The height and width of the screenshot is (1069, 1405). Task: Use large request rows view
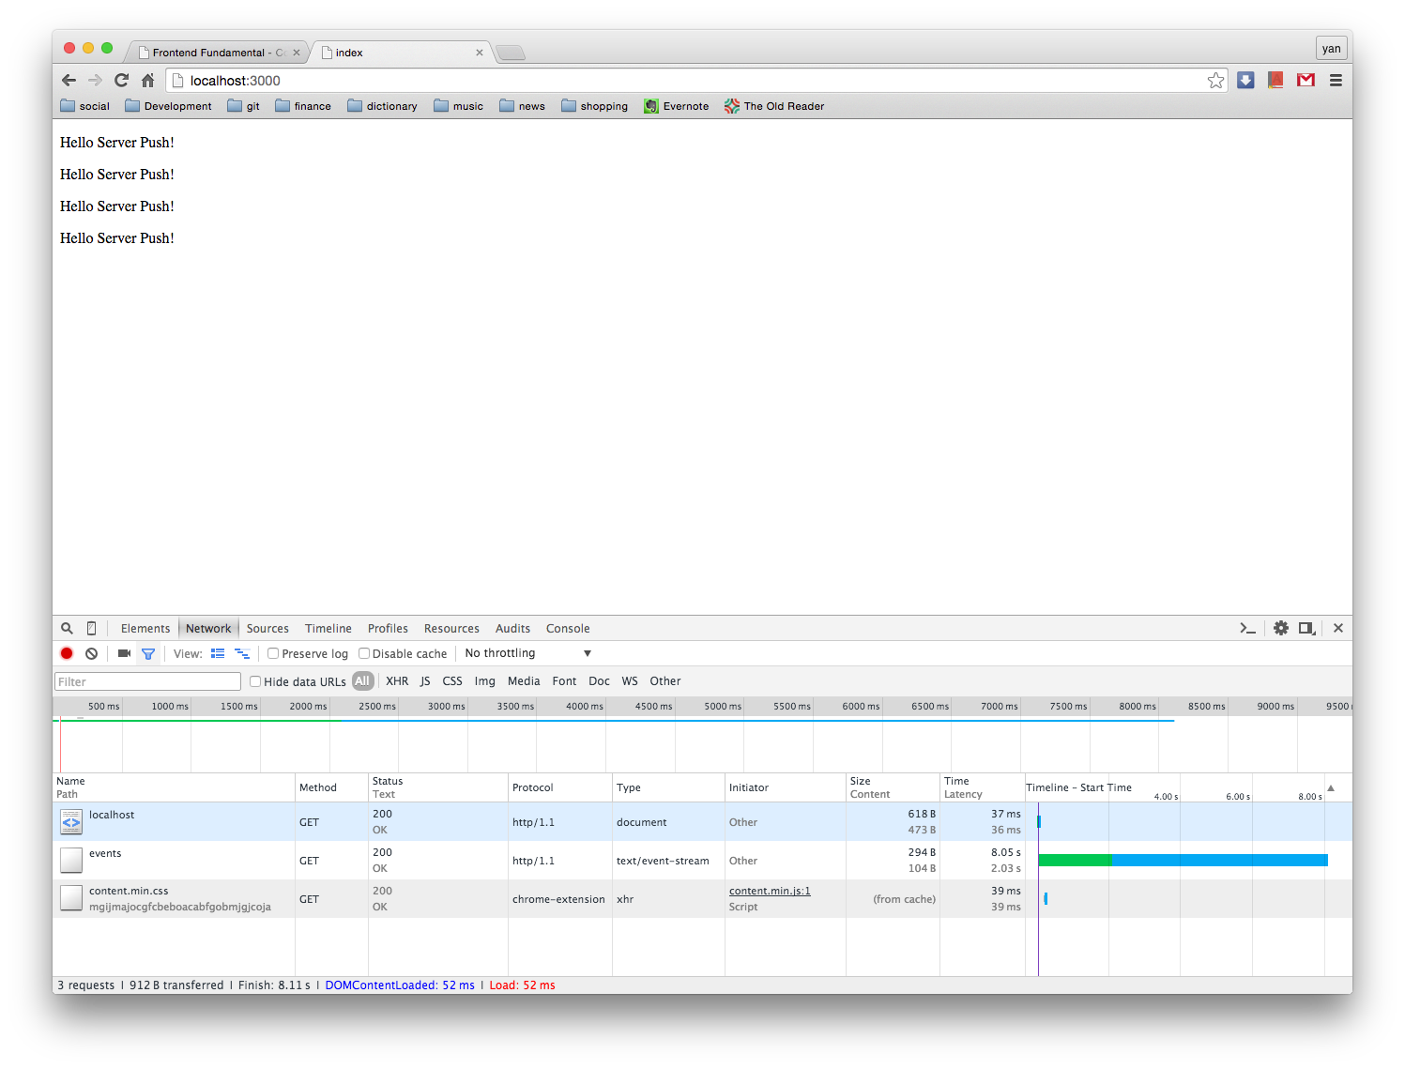click(x=218, y=653)
